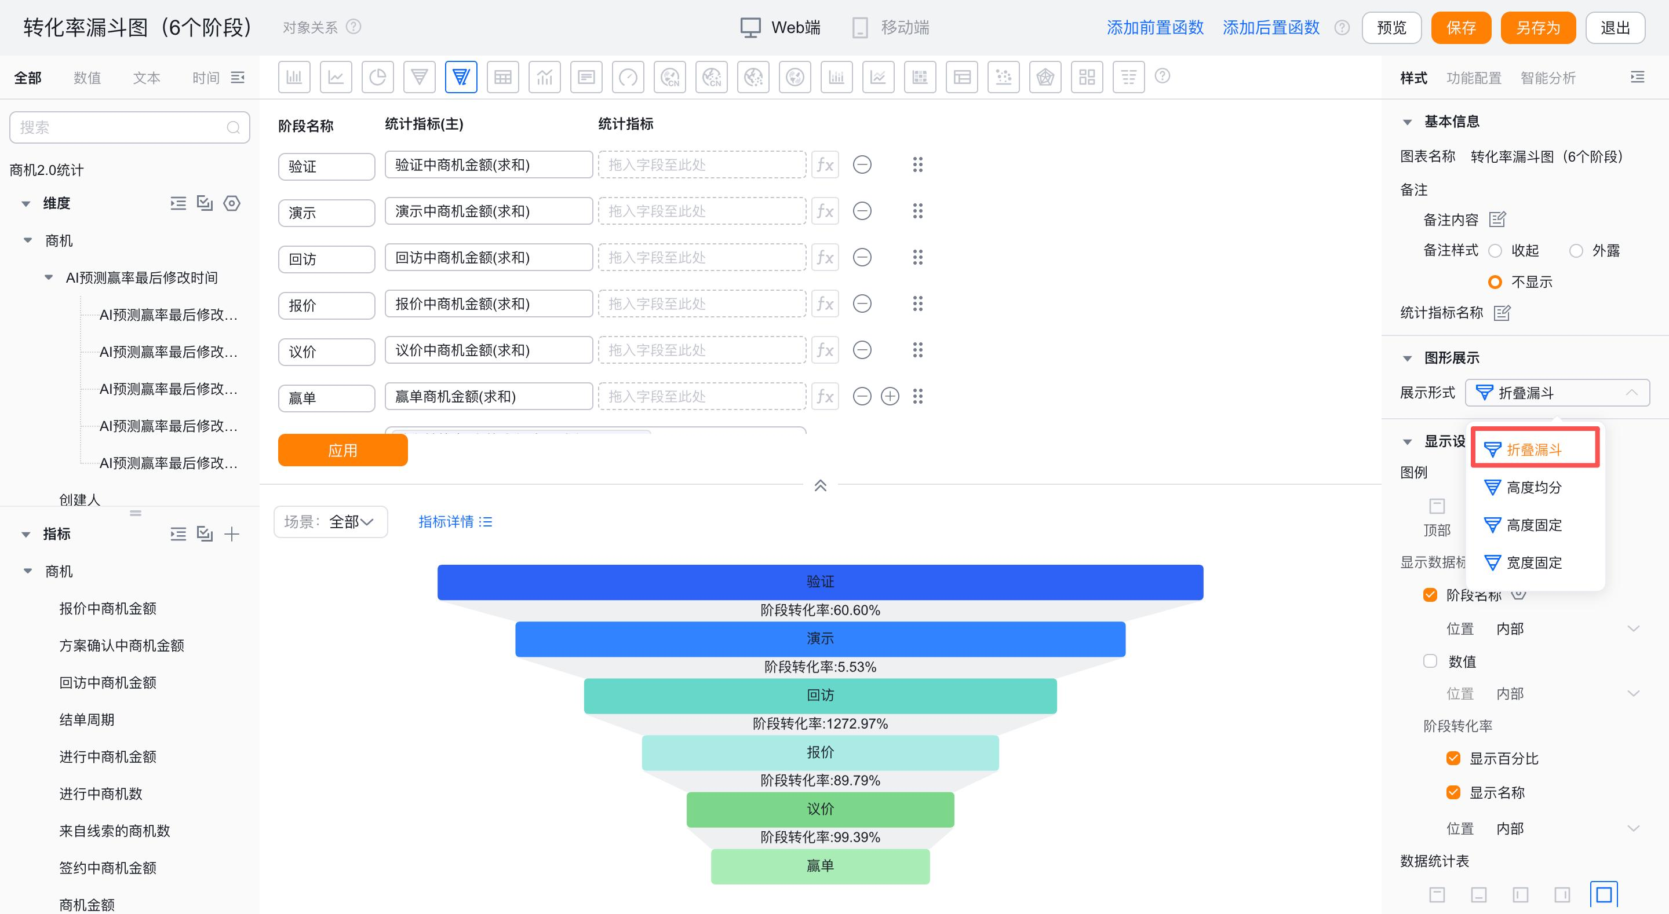Choose 高度均分 from display form list
The width and height of the screenshot is (1669, 914).
tap(1535, 487)
